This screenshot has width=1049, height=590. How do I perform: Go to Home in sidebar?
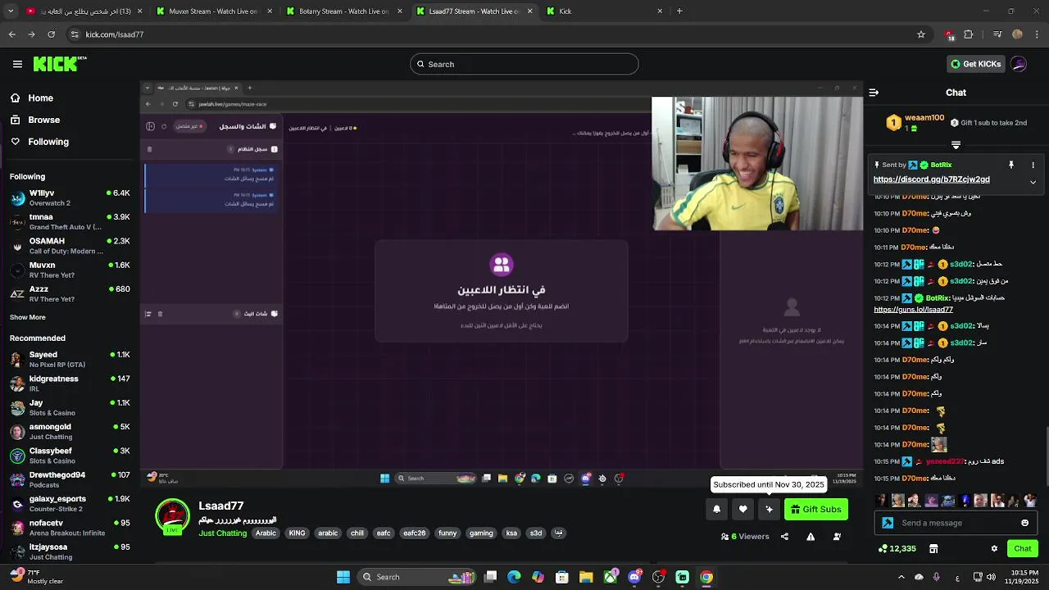[32, 98]
